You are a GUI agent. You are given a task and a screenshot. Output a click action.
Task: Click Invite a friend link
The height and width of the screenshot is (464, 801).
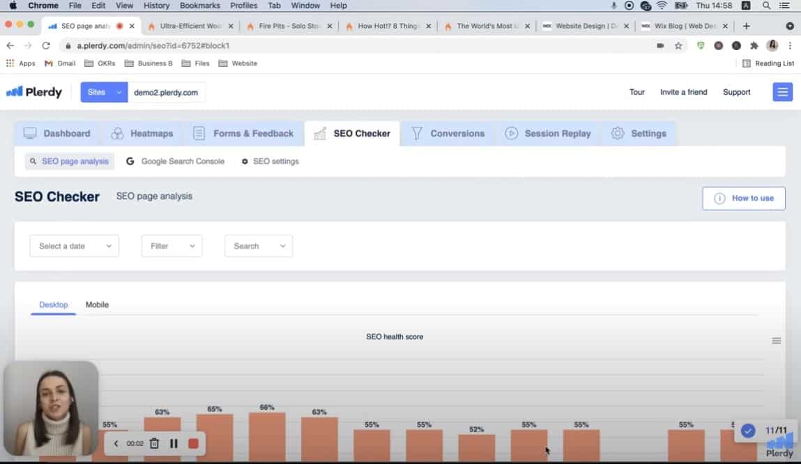[x=683, y=92]
